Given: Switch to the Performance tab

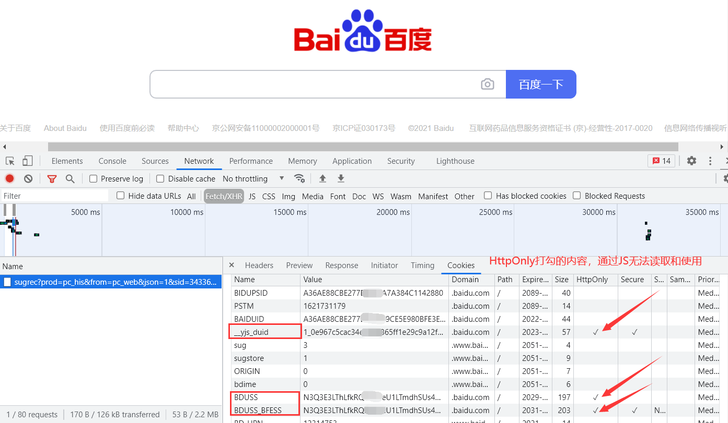Looking at the screenshot, I should pyautogui.click(x=251, y=161).
